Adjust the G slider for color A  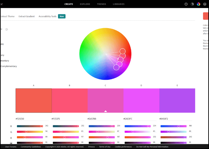pos(30,132)
